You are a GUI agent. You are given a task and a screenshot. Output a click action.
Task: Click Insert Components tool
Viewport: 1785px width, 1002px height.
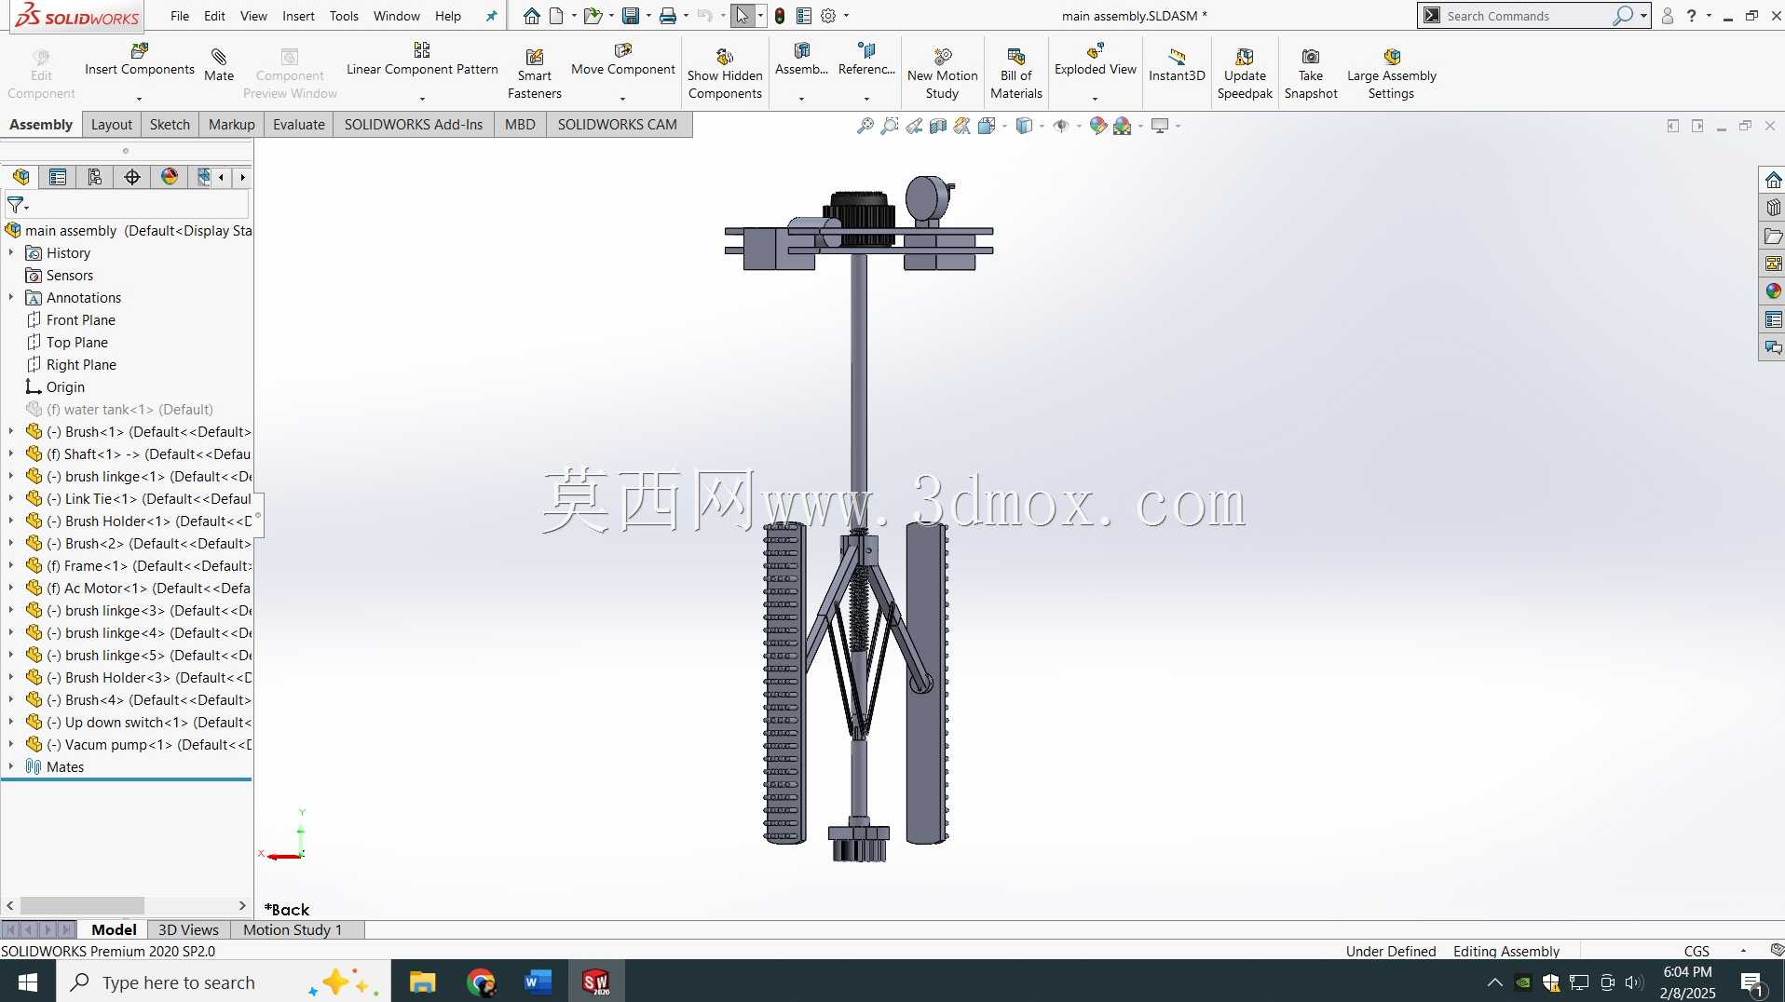140,60
